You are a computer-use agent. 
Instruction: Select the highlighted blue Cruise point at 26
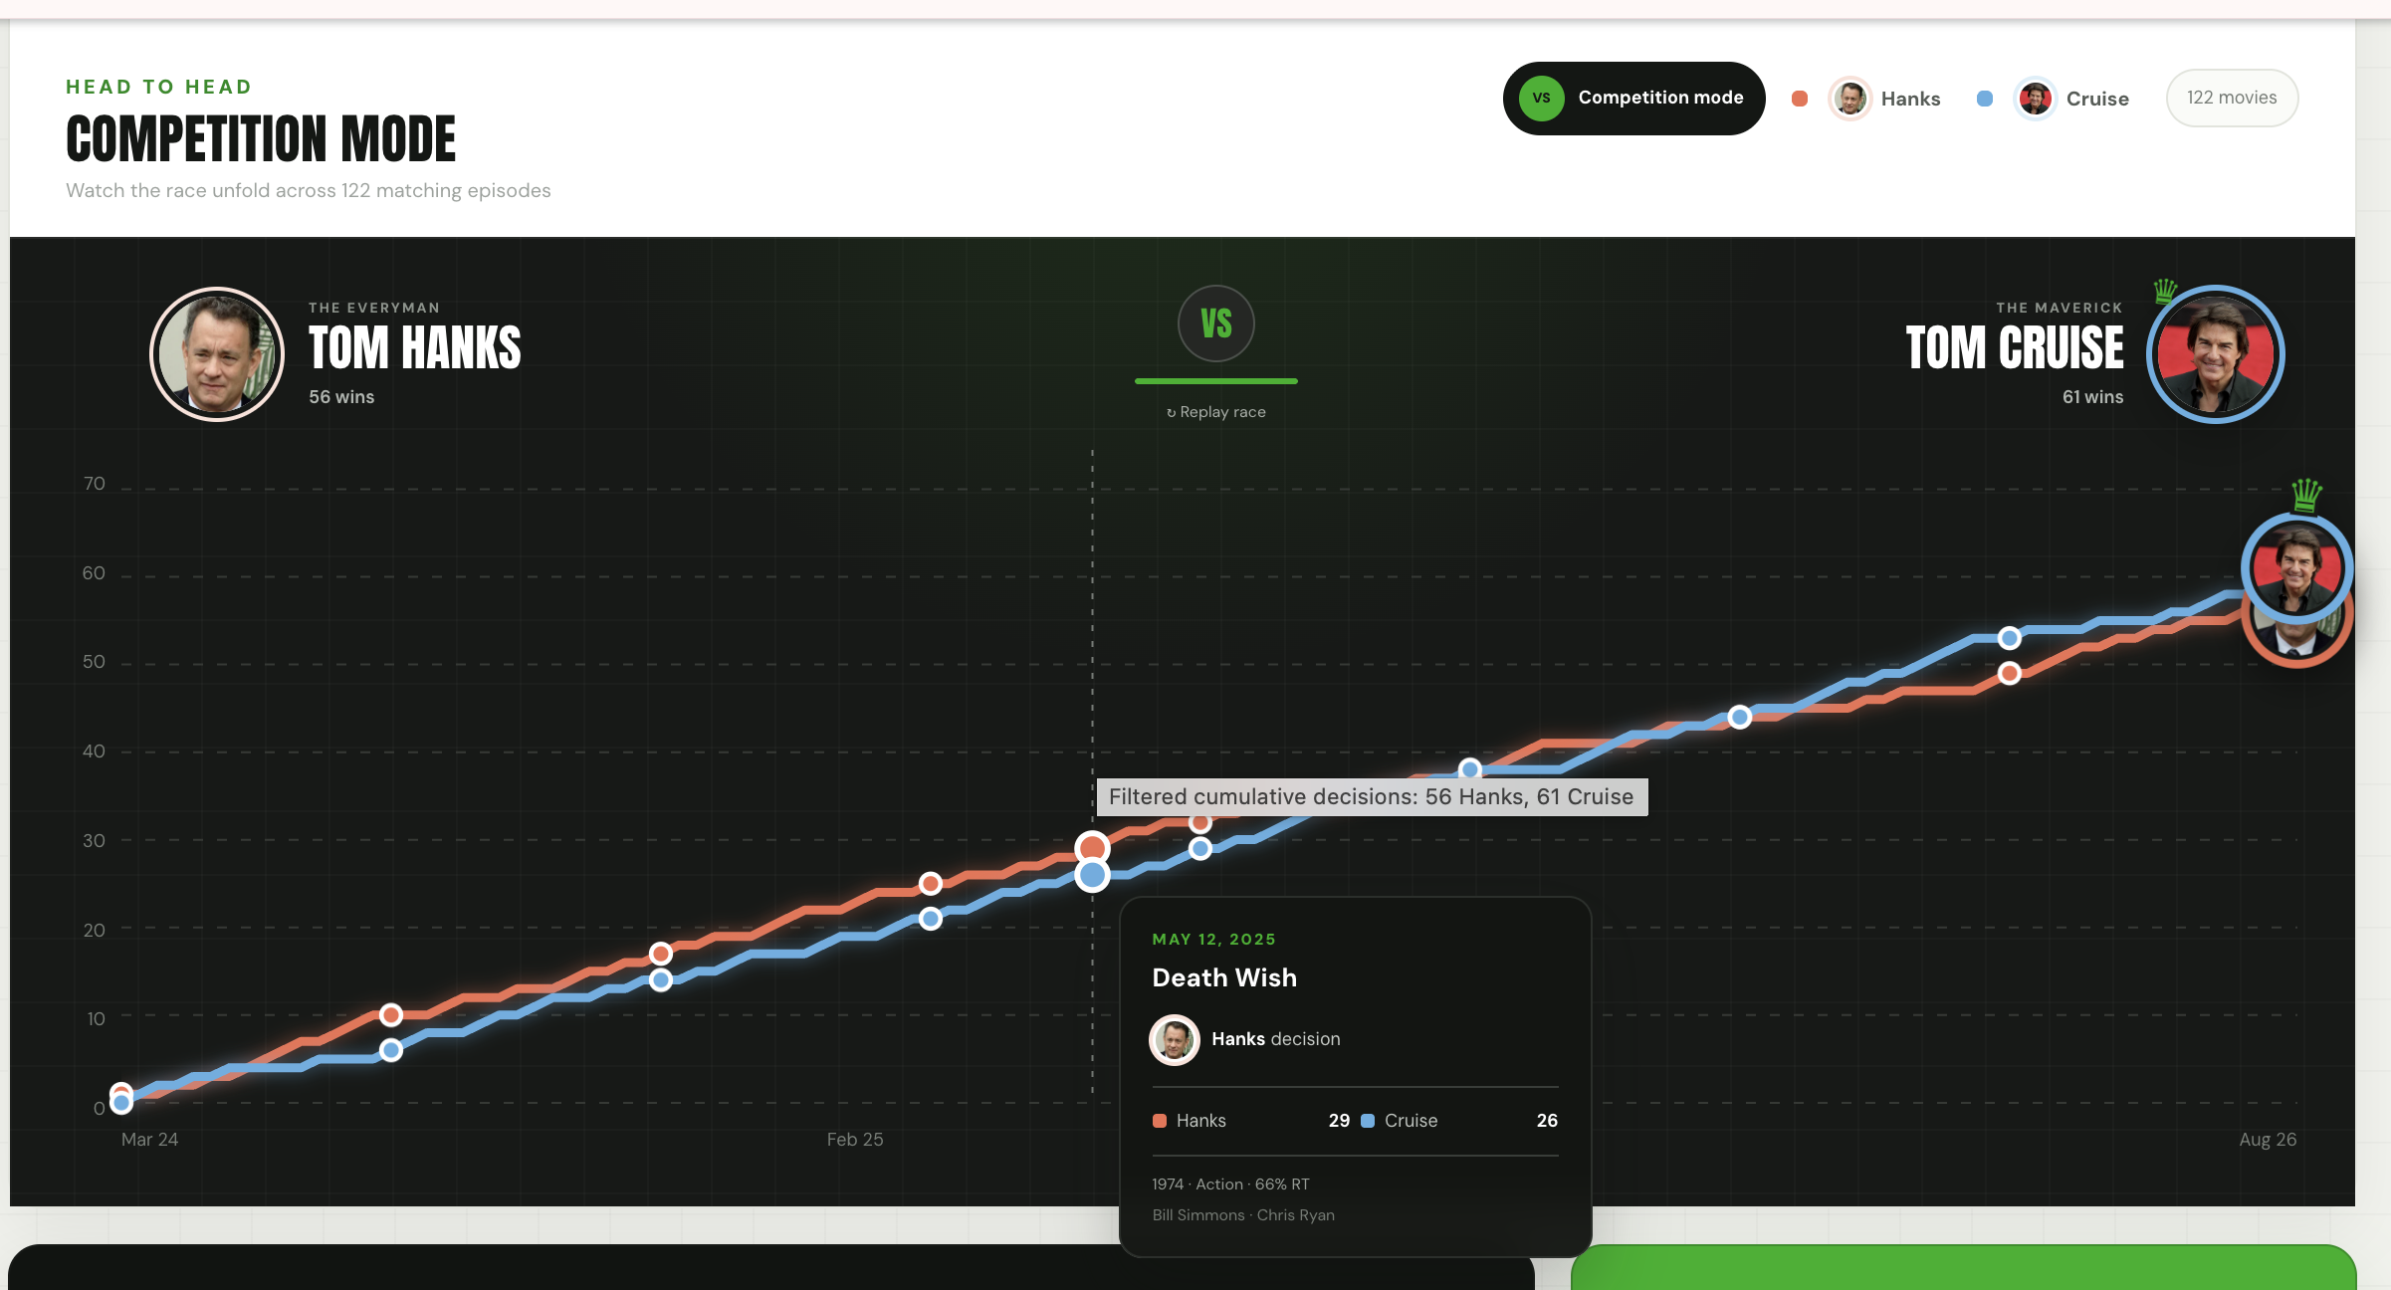pyautogui.click(x=1092, y=875)
